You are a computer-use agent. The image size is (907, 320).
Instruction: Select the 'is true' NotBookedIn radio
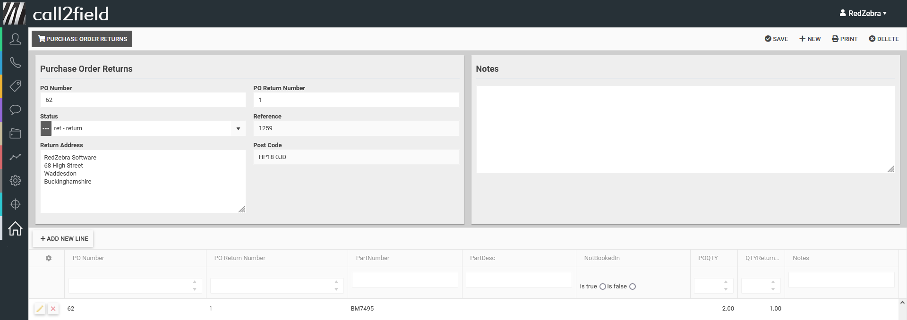[603, 286]
